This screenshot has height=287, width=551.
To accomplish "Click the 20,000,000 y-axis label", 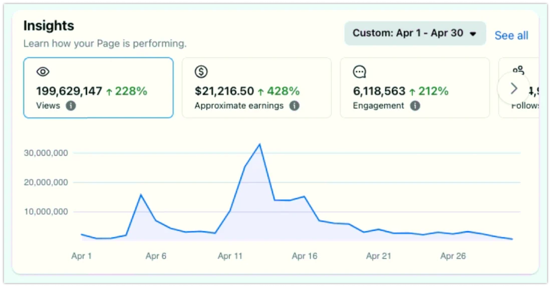I will [x=46, y=183].
